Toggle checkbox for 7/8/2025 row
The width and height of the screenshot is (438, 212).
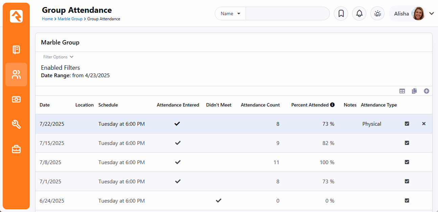pyautogui.click(x=407, y=162)
